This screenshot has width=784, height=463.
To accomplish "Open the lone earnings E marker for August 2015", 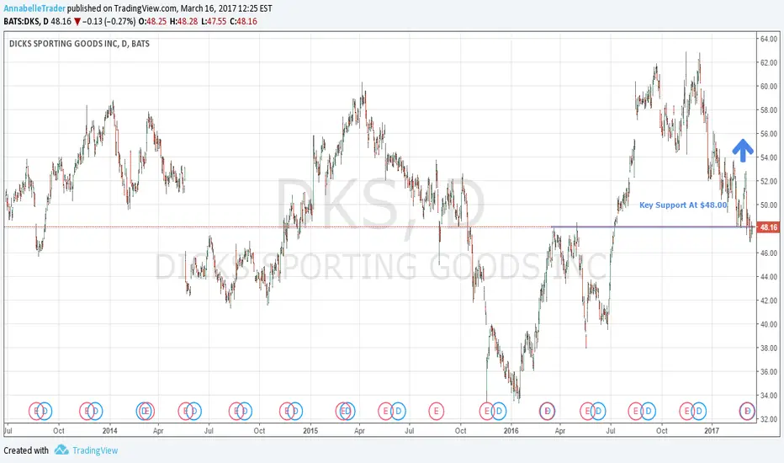I will pos(437,411).
